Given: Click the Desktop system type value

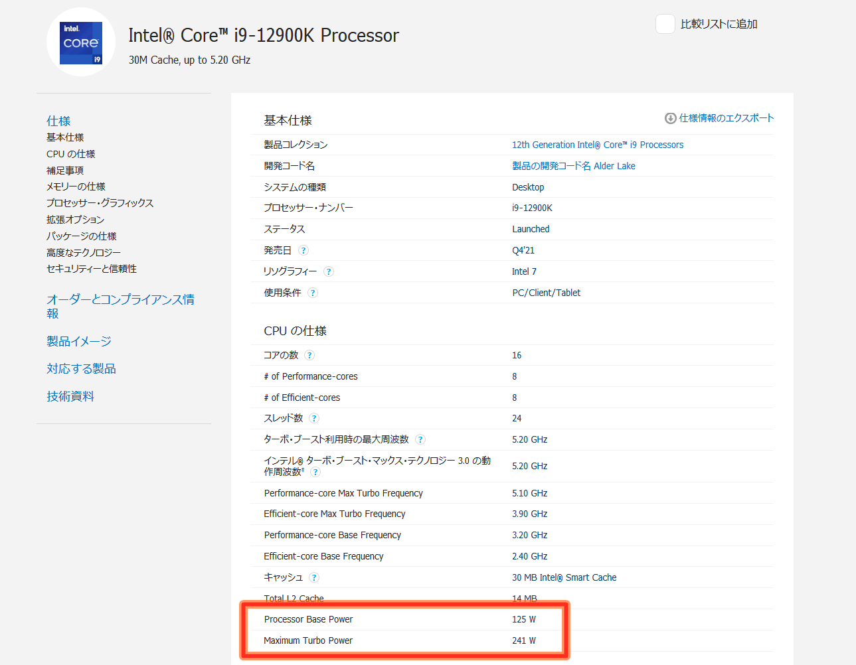Looking at the screenshot, I should click(x=528, y=187).
